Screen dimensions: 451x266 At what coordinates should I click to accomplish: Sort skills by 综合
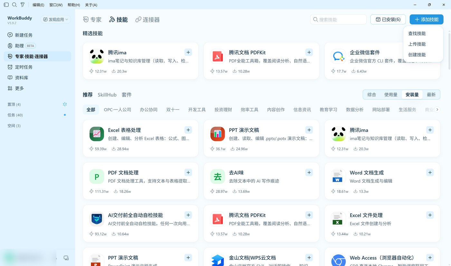(x=372, y=95)
